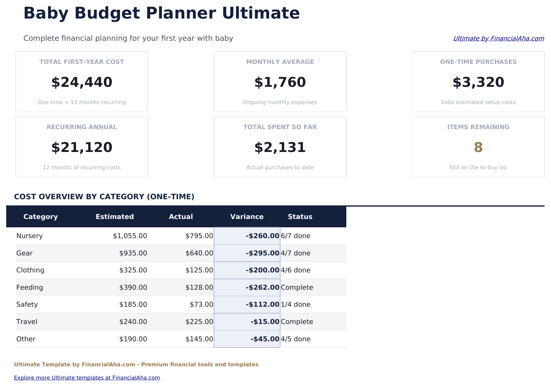The image size is (551, 387).
Task: Click the Variance column header
Action: (x=247, y=217)
